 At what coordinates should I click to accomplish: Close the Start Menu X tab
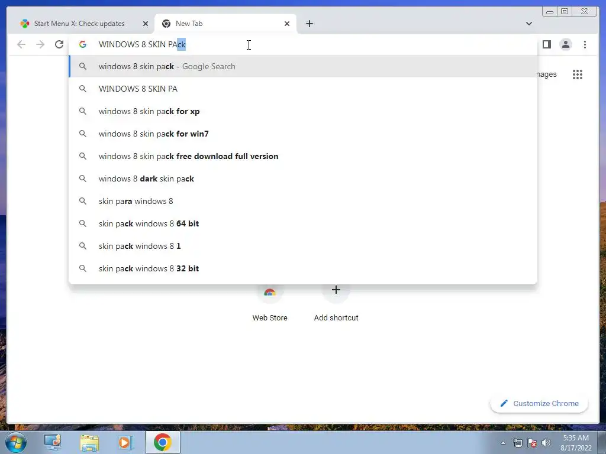coord(146,24)
